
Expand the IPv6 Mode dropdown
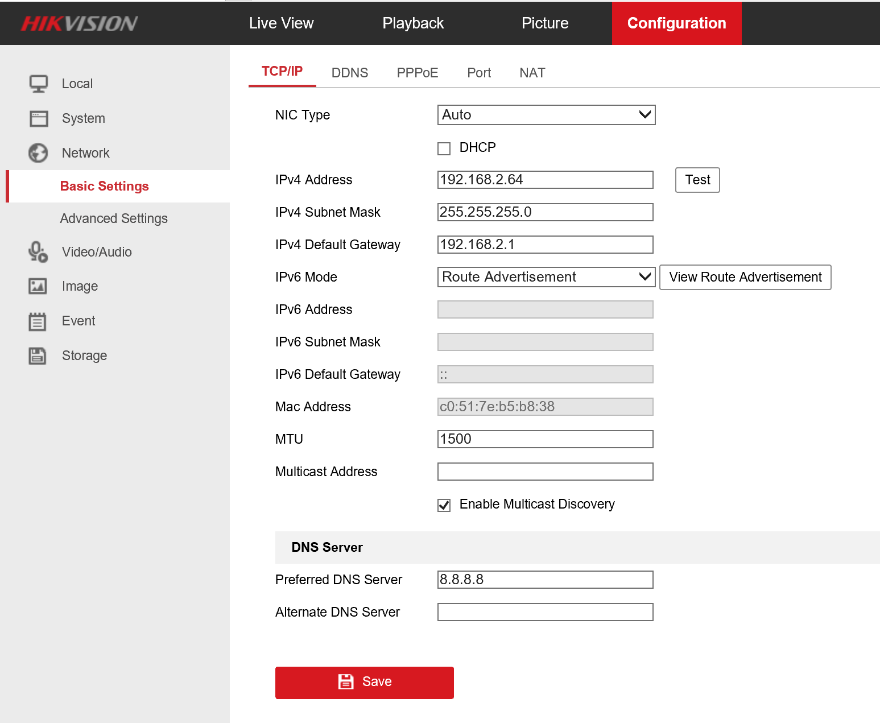pos(546,277)
